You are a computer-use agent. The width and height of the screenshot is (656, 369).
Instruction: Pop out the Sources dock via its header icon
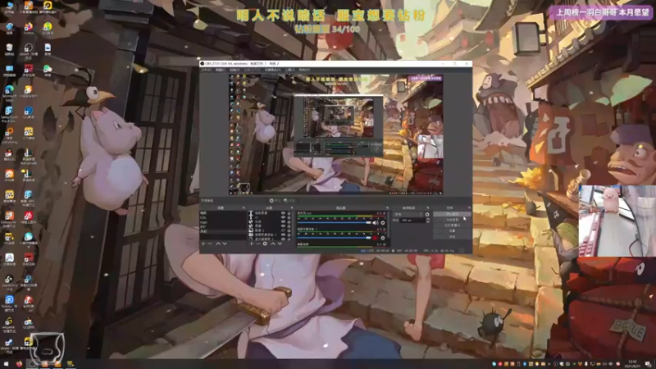pos(292,207)
